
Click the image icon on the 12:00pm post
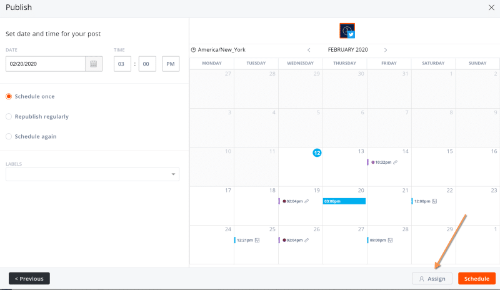[x=434, y=201]
